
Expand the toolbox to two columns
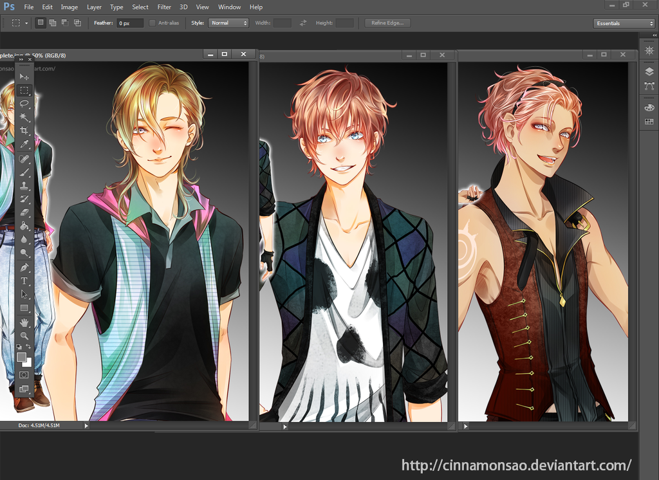(21, 60)
